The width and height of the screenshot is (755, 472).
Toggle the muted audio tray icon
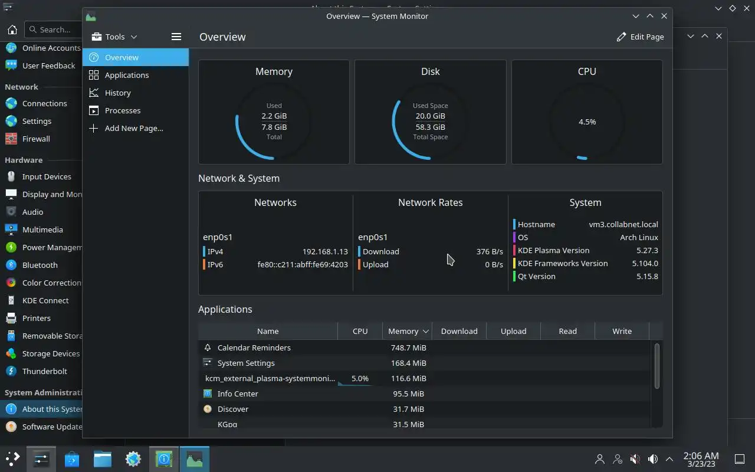pos(635,458)
